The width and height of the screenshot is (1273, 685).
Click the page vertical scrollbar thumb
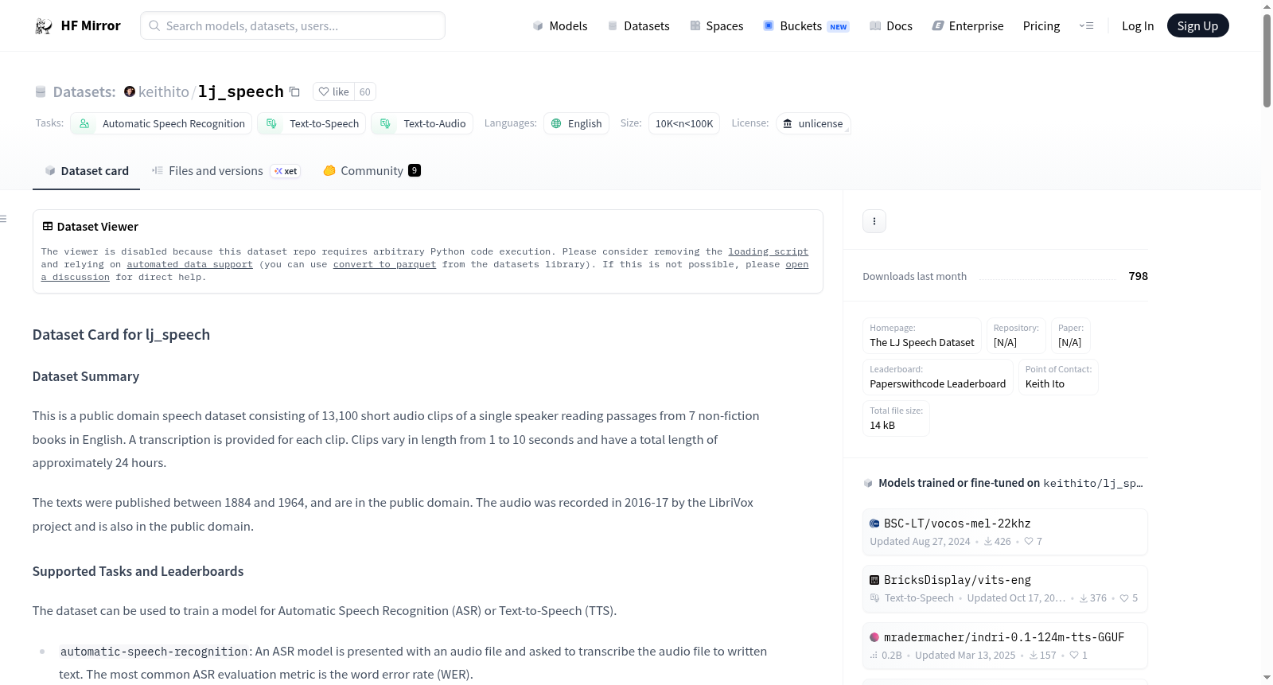click(x=1267, y=60)
